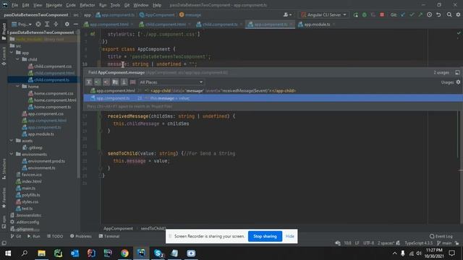The width and height of the screenshot is (463, 260).
Task: Switch to app.module.ts editor tab
Action: (x=317, y=25)
